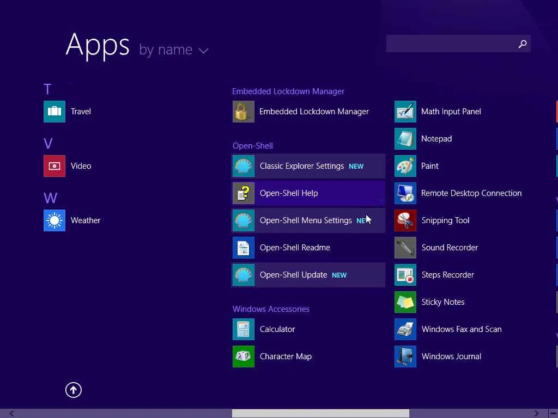558x418 pixels.
Task: Launch the Windows Journal icon
Action: [405, 356]
